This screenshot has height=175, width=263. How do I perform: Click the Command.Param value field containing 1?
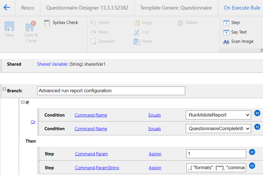coord(216,154)
